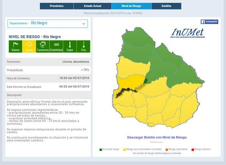Click the InUMet logo
This screenshot has width=226, height=165.
pos(188,33)
